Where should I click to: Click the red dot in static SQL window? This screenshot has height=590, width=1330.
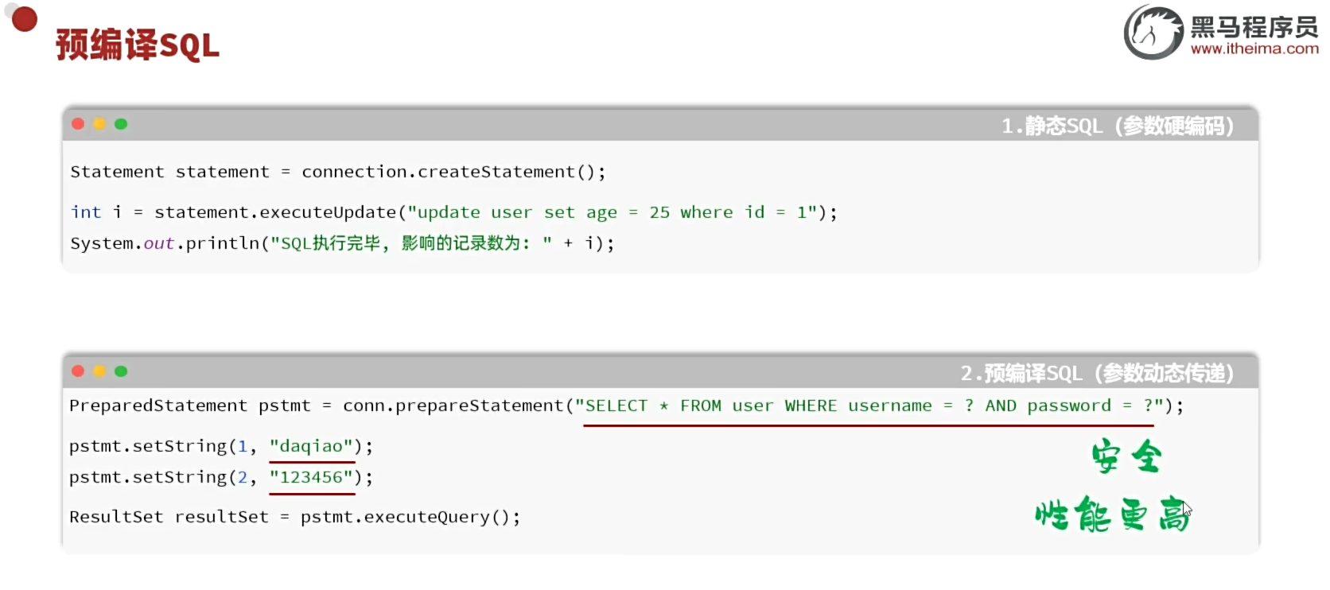[x=78, y=124]
